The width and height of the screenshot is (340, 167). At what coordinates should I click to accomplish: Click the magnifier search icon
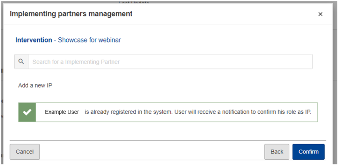(x=21, y=62)
